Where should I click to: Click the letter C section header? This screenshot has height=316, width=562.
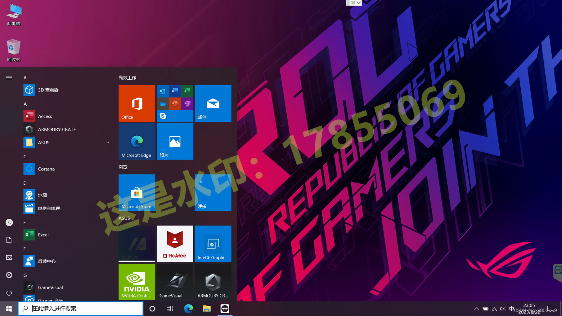25,157
